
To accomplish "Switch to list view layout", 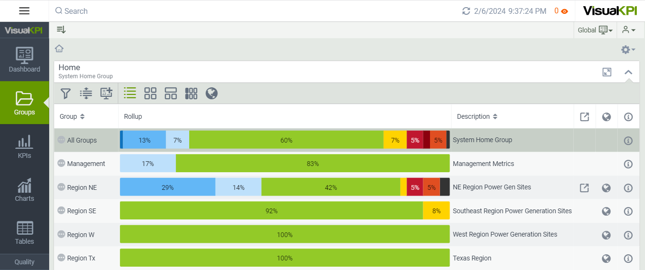I will point(130,93).
